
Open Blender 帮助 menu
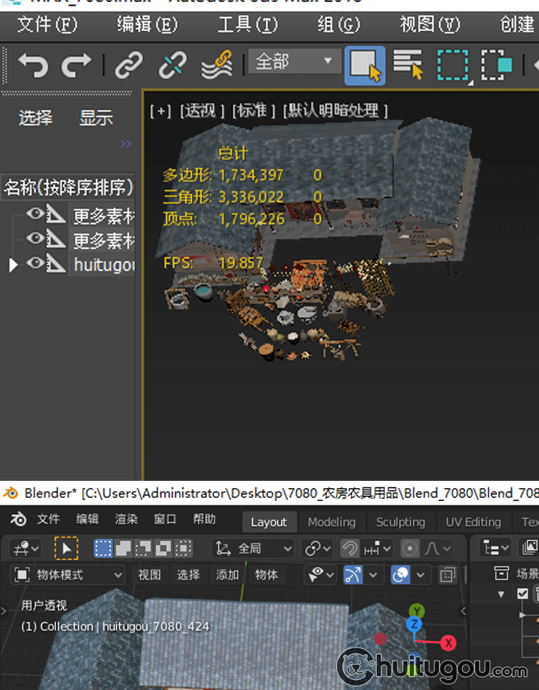tap(204, 519)
